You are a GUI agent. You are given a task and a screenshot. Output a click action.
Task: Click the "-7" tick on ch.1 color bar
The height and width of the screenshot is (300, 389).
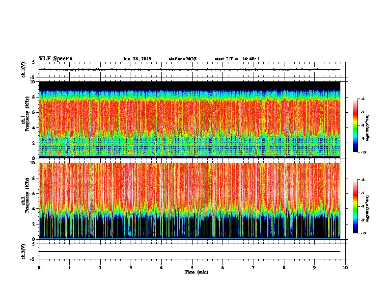(x=362, y=112)
